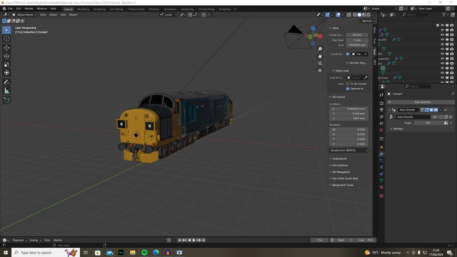
Task: Pin the Cockpit properties panel
Action: 453,94
